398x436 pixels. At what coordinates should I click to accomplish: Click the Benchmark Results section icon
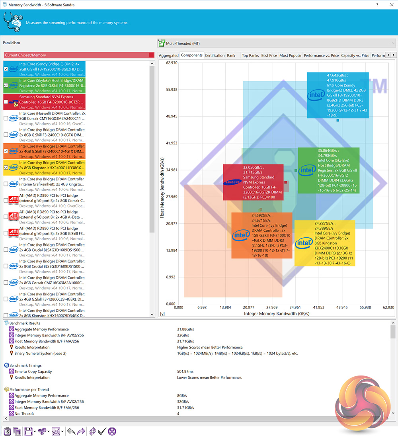click(x=7, y=323)
